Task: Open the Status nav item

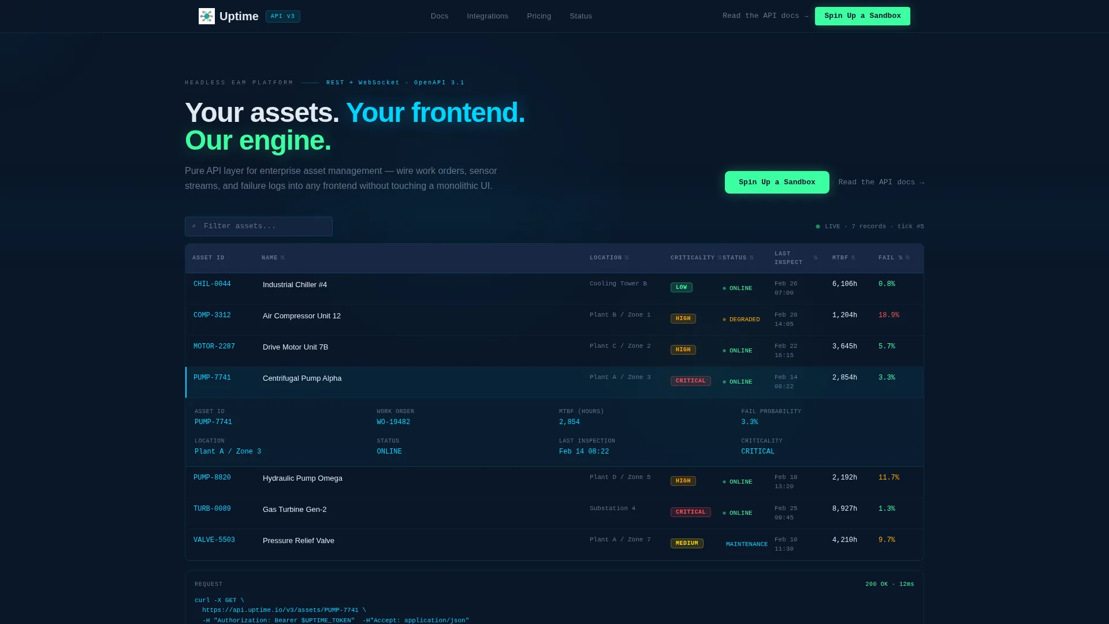Action: [580, 16]
